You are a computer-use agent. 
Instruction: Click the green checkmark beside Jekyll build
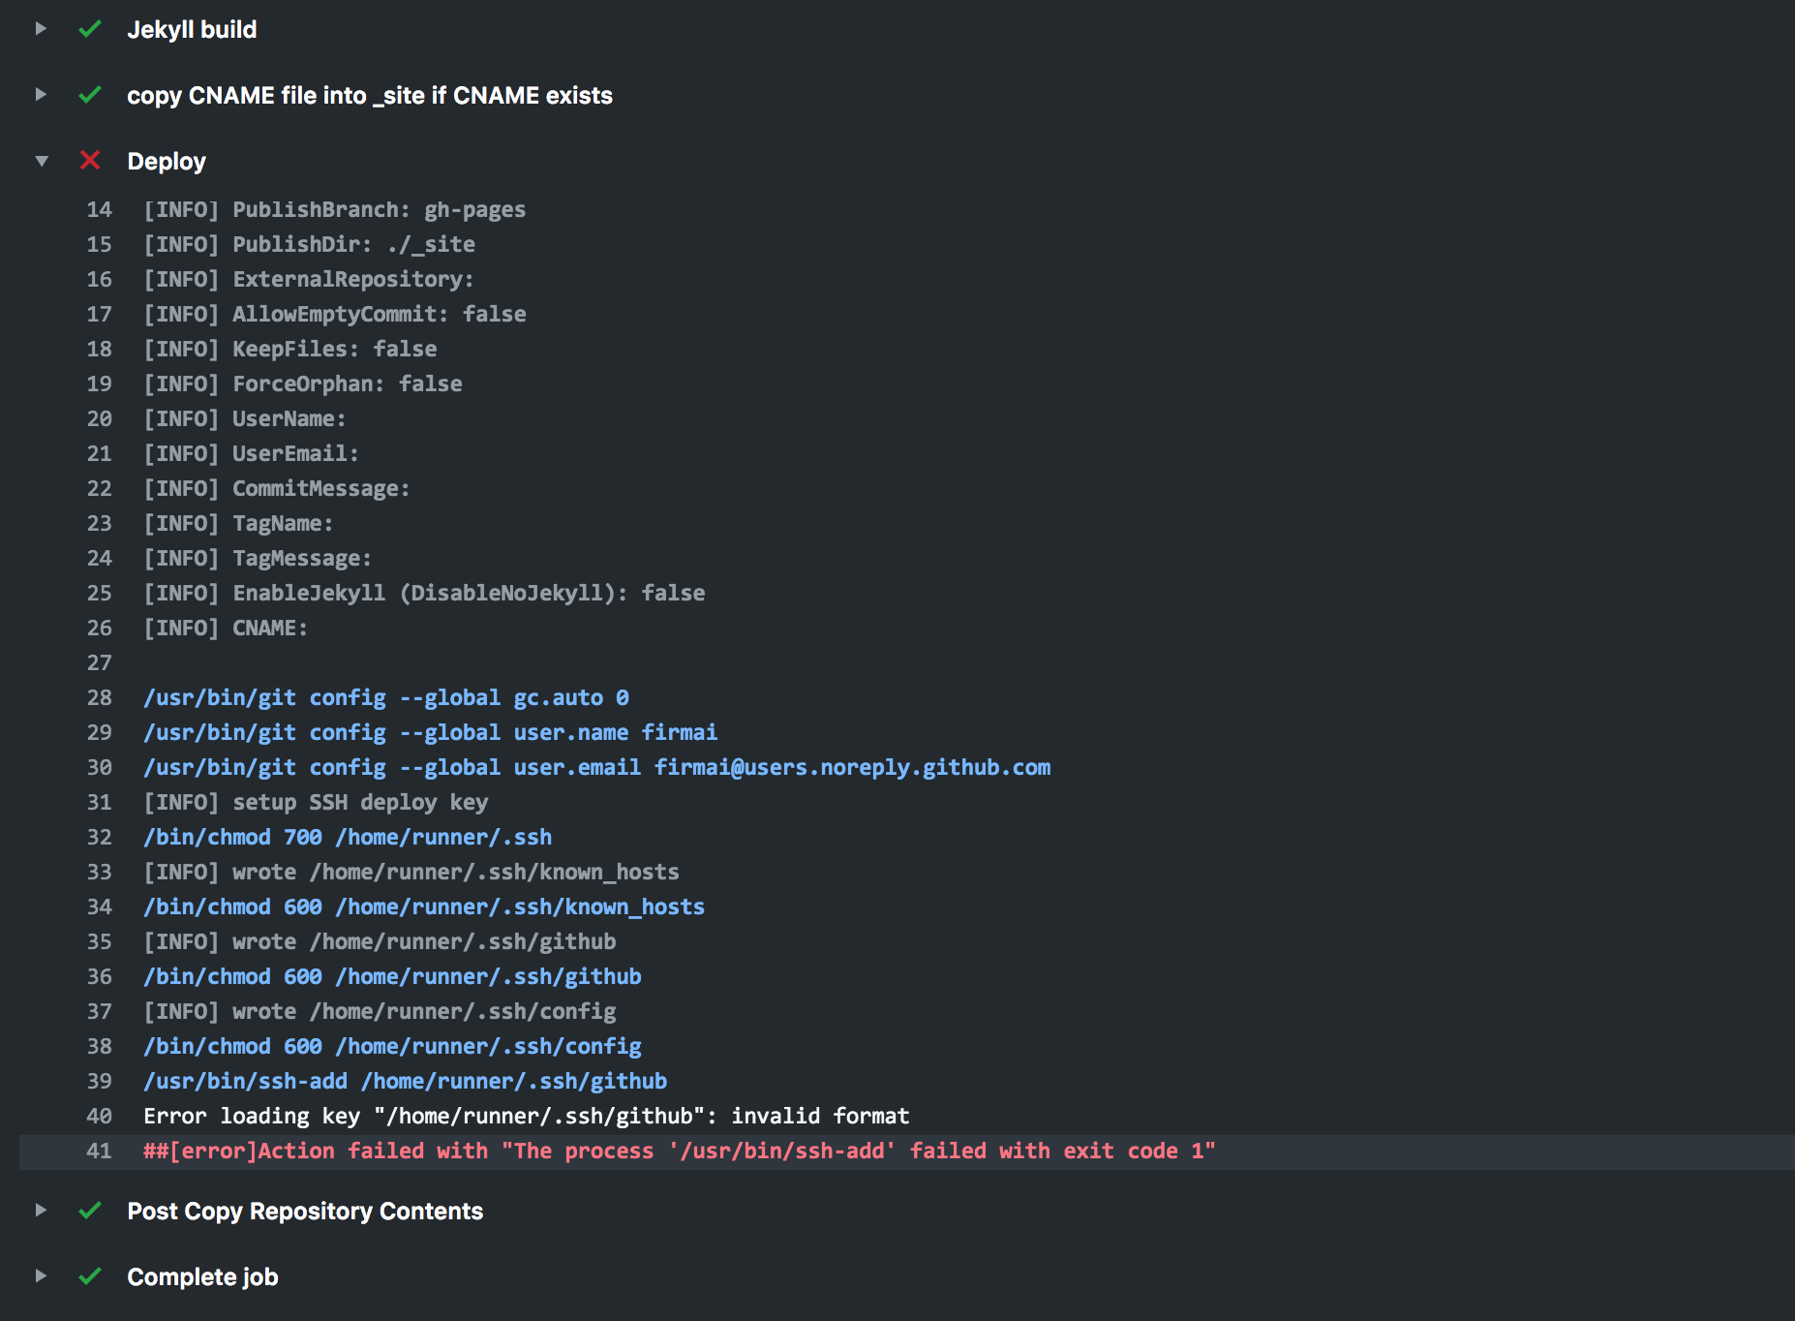tap(90, 30)
